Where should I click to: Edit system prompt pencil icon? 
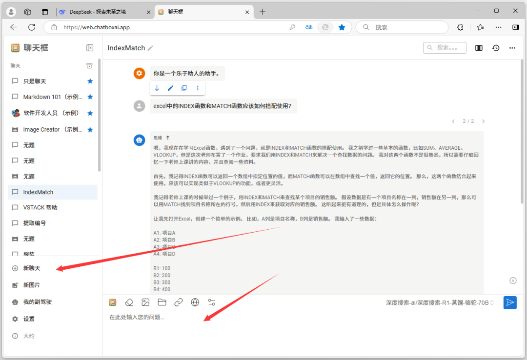(170, 88)
